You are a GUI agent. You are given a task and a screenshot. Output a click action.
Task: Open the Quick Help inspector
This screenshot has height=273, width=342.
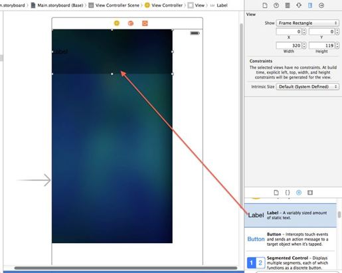[276, 5]
